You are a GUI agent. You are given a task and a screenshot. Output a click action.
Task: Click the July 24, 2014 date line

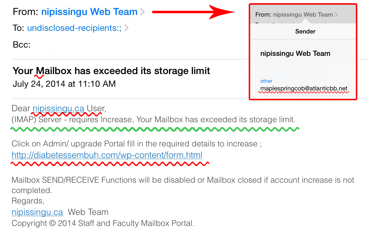point(64,84)
